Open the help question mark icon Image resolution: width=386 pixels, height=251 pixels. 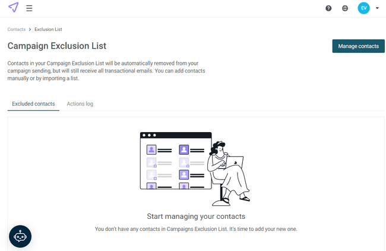click(329, 8)
